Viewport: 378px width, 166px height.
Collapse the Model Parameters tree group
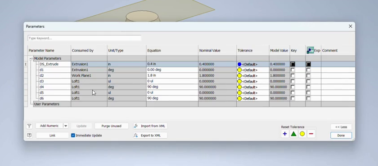[31, 58]
